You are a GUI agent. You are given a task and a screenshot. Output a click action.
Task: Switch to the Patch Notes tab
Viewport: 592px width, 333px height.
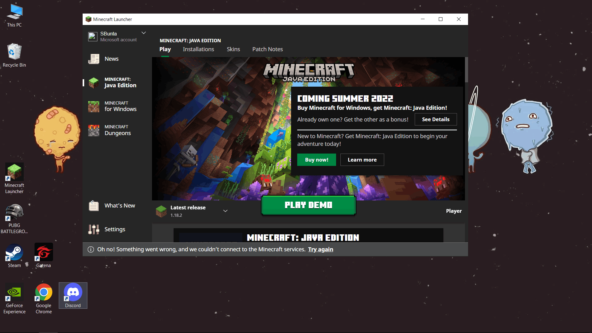[267, 49]
